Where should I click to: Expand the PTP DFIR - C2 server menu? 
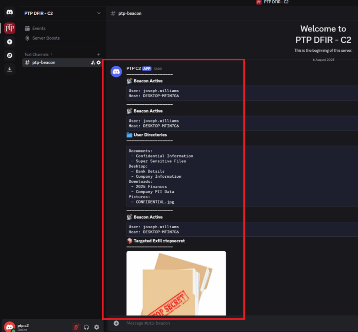(x=99, y=13)
